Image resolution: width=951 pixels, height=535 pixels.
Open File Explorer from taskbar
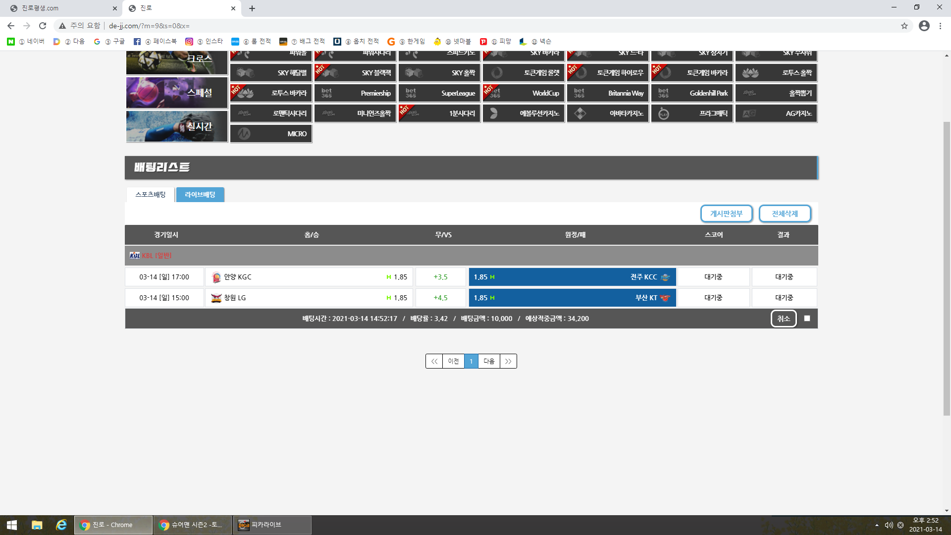coord(37,525)
